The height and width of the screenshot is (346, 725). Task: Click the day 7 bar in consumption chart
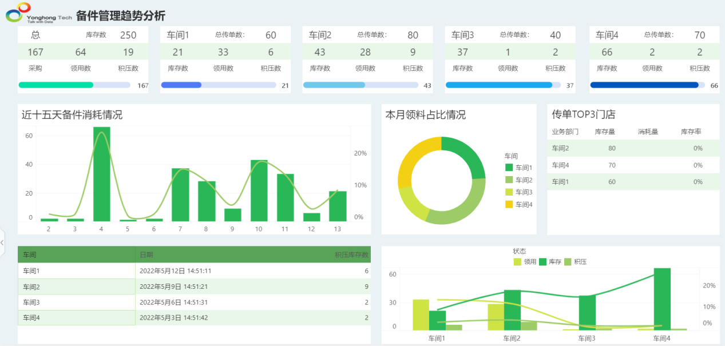click(x=180, y=194)
